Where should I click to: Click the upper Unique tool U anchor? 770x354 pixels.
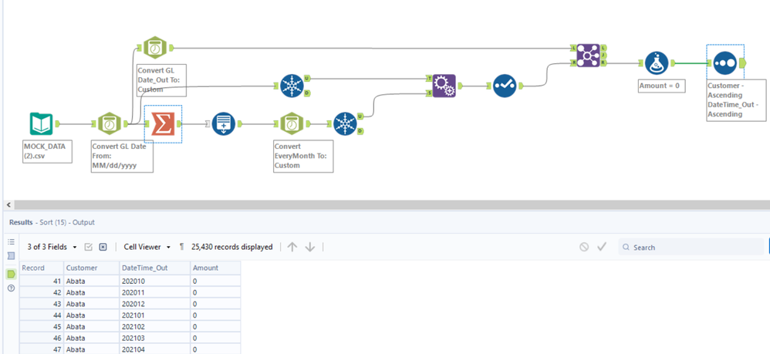(x=307, y=78)
